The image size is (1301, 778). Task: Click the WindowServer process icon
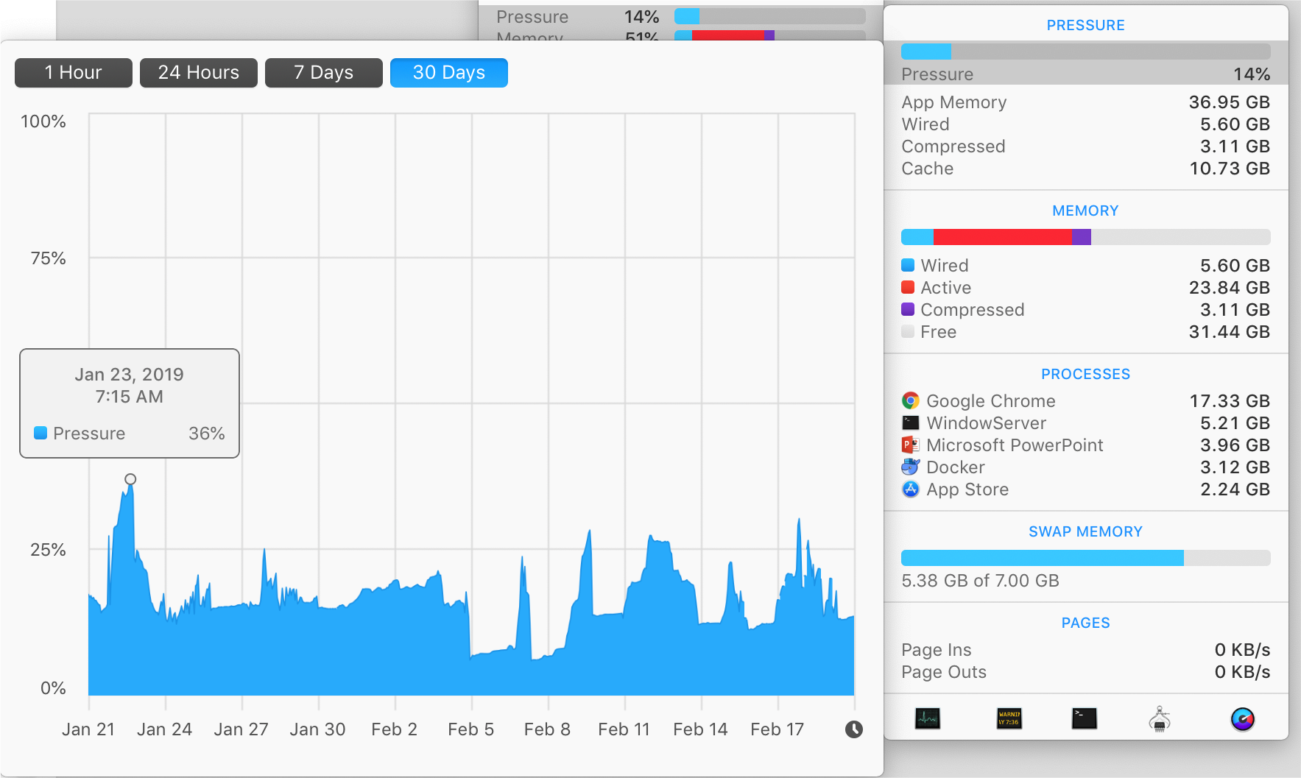click(x=911, y=423)
